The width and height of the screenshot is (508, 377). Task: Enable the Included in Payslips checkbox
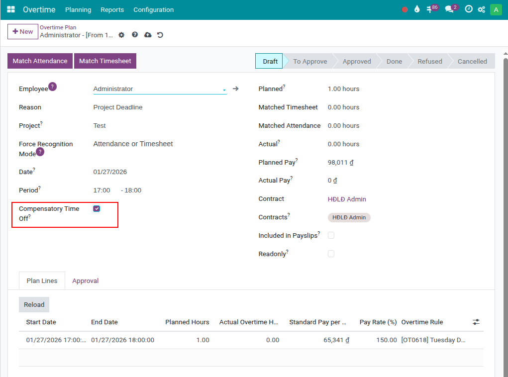(331, 235)
